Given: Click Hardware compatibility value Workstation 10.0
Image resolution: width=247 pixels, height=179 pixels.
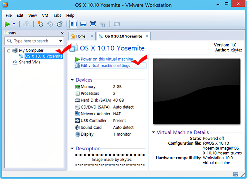Looking at the screenshot, I should [218, 158].
